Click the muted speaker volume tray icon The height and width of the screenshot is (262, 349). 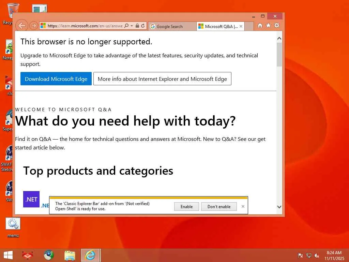click(317, 255)
